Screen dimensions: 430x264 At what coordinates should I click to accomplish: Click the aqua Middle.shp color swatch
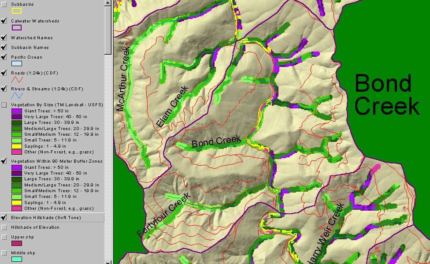coord(16,259)
